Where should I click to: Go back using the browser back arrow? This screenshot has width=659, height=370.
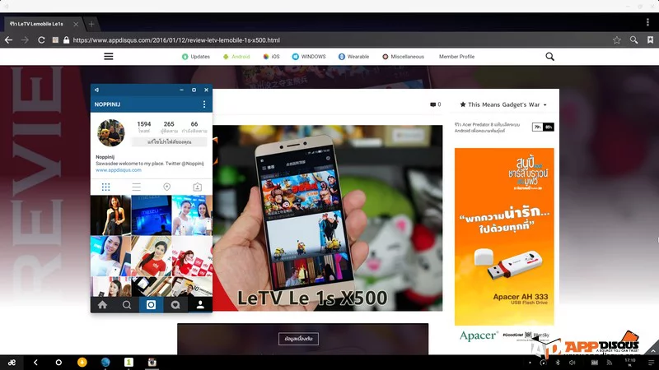(8, 39)
